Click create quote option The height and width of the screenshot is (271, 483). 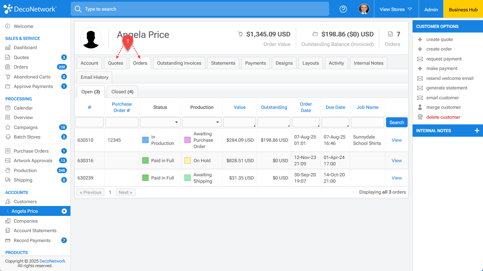coord(439,39)
